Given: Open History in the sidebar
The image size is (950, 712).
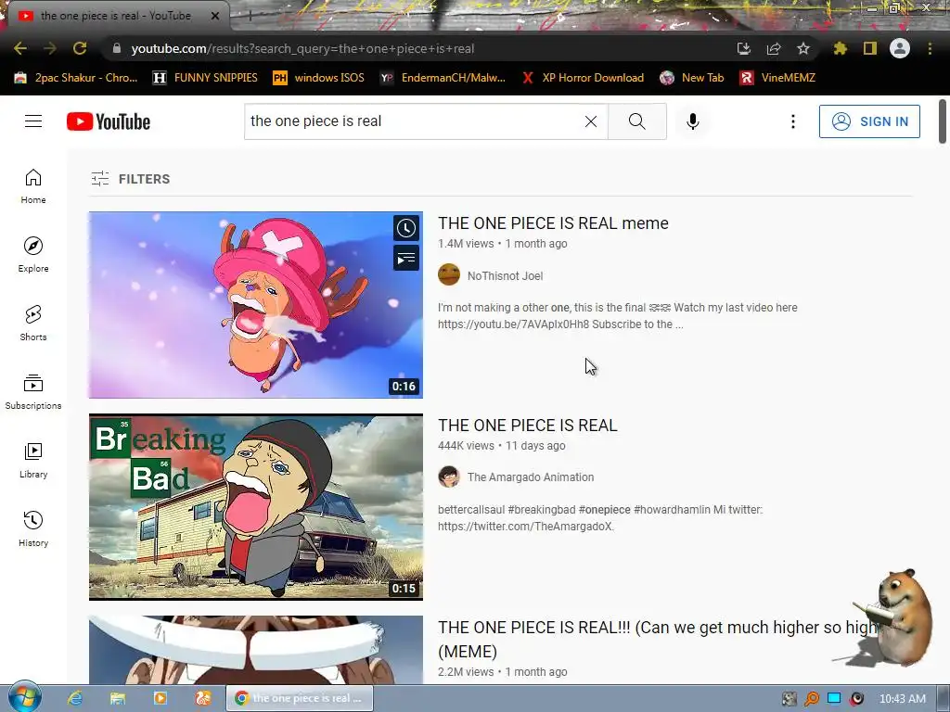Looking at the screenshot, I should tap(33, 529).
